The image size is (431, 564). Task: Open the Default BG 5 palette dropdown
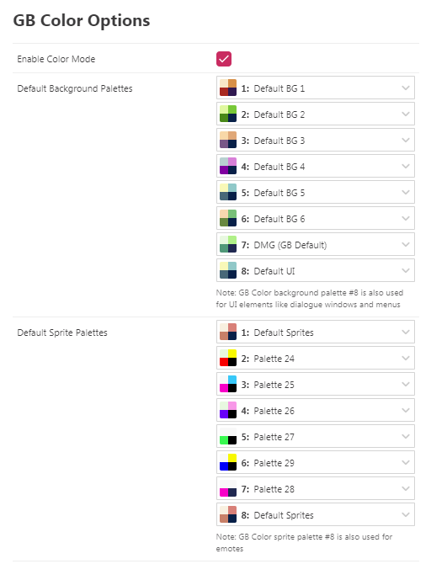pos(315,193)
